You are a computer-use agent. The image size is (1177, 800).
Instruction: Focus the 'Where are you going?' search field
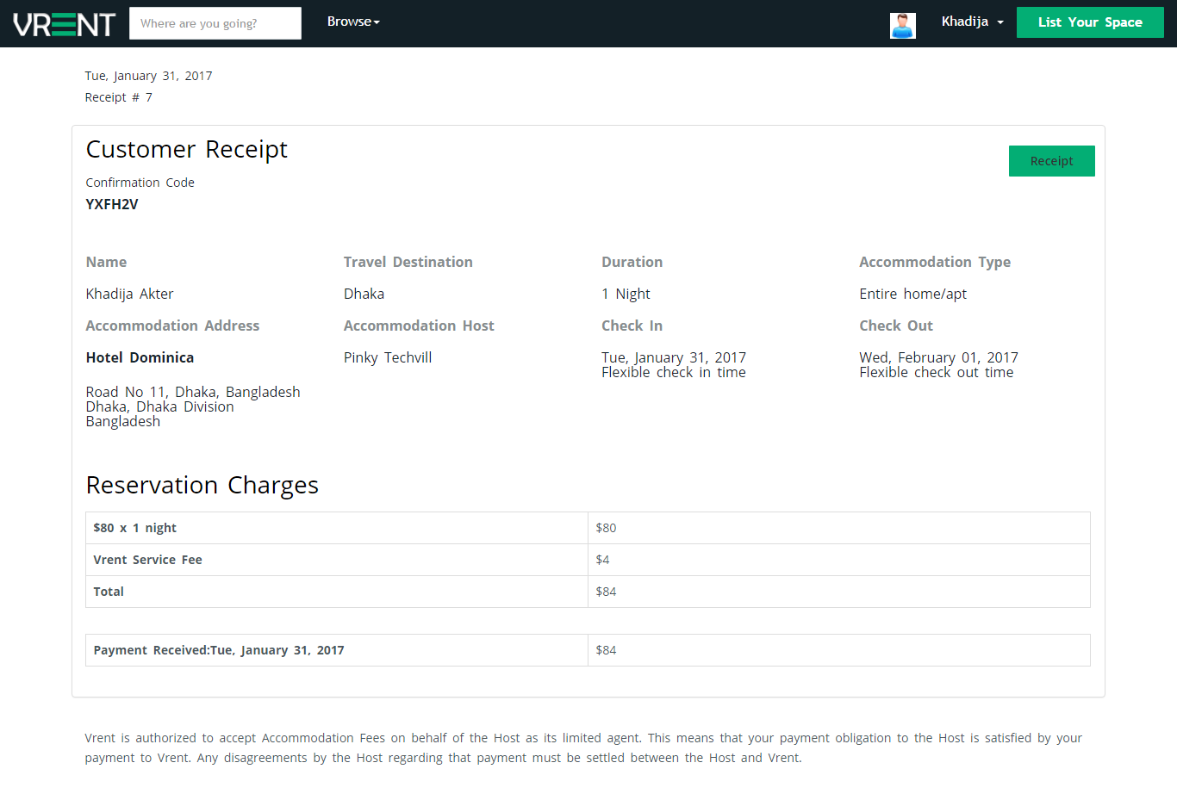tap(215, 23)
